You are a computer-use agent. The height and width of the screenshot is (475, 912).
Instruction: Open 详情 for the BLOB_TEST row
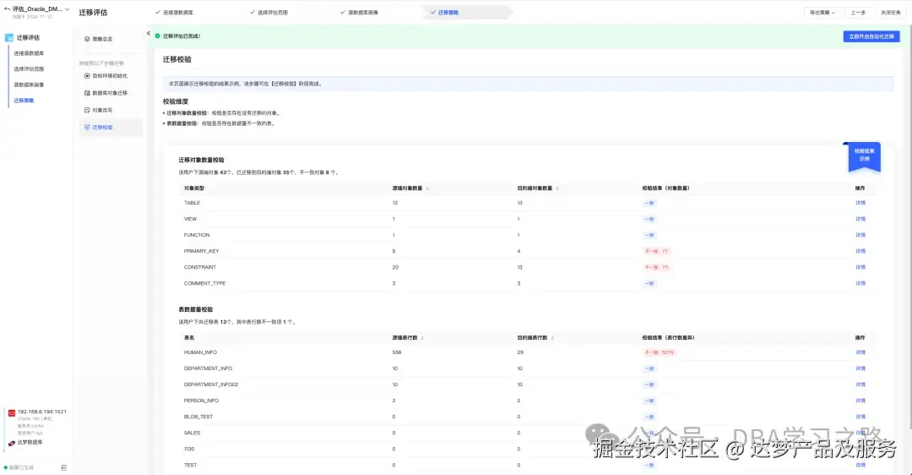click(x=860, y=417)
